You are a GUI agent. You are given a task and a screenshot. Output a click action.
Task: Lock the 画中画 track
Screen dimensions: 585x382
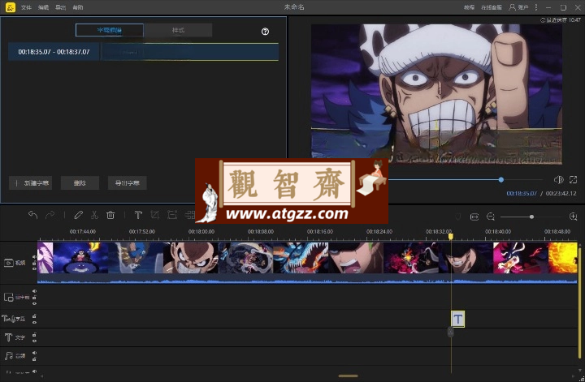(34, 297)
